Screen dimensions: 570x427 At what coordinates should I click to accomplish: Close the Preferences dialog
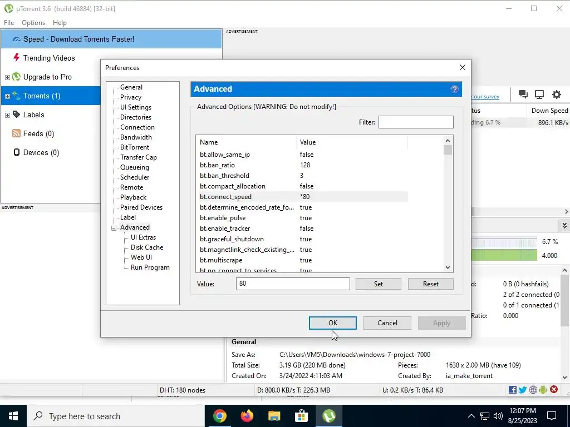pos(463,67)
